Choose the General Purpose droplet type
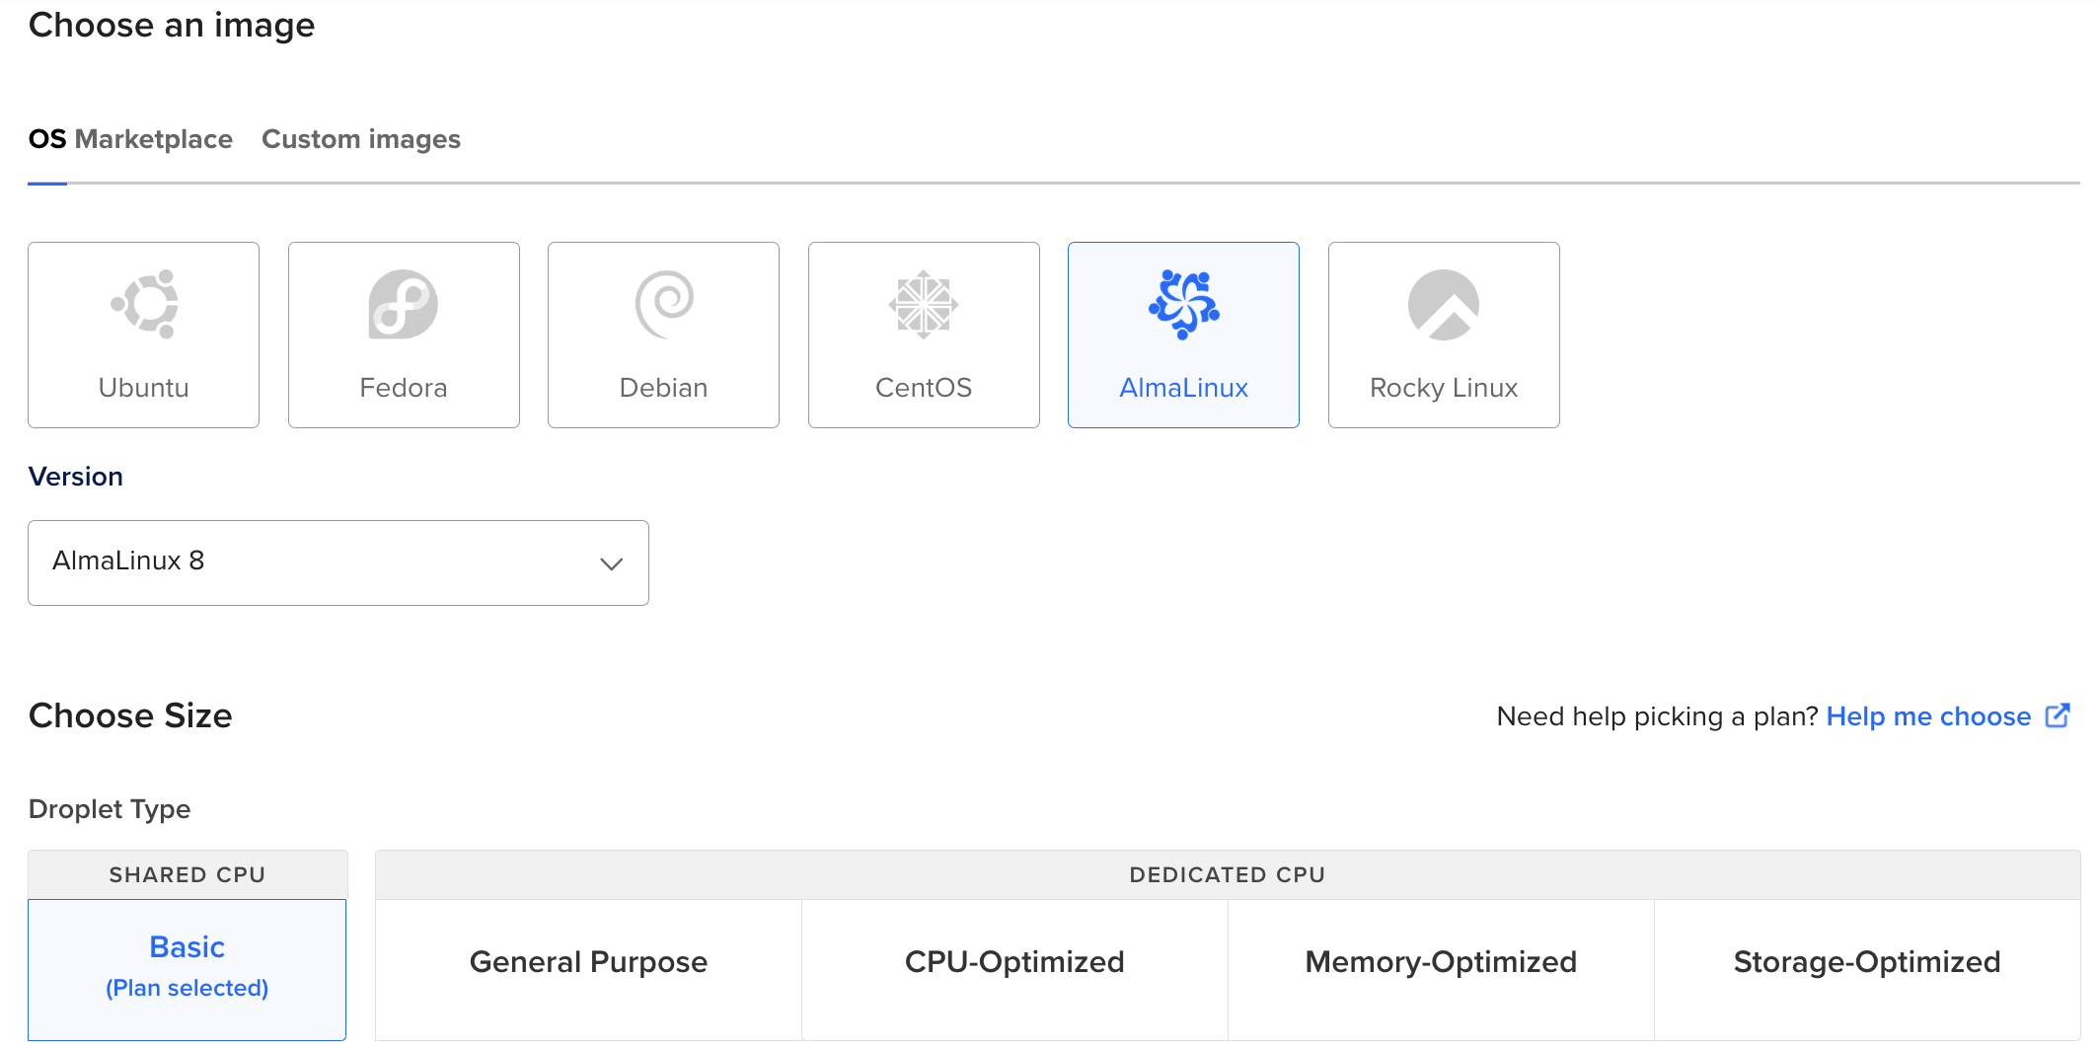2098x1048 pixels. [589, 962]
